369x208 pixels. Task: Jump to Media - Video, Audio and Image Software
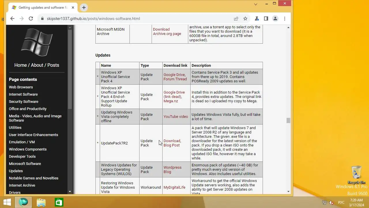coord(35,118)
